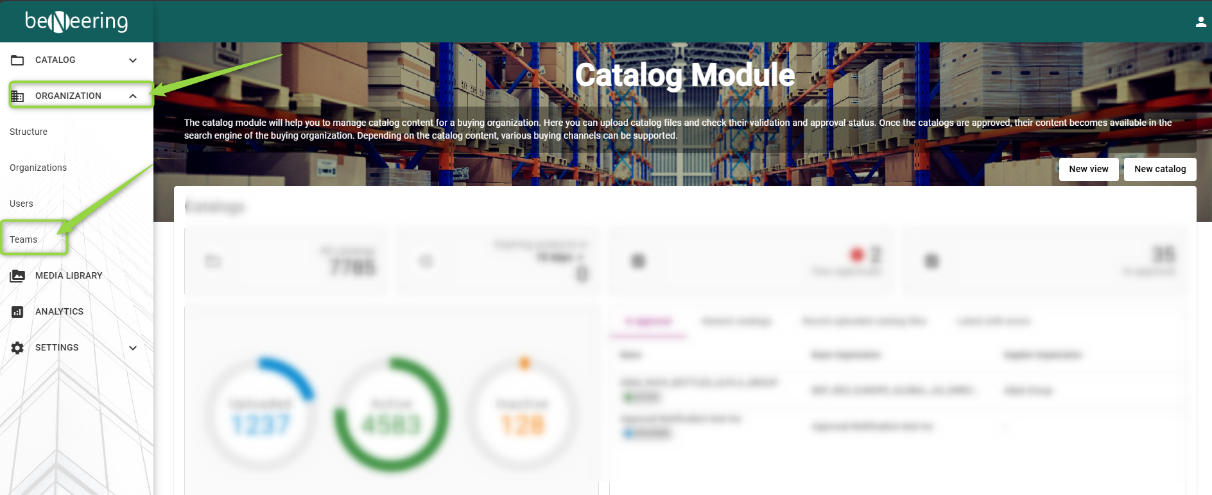Click the New view button
The width and height of the screenshot is (1212, 495).
[1089, 169]
